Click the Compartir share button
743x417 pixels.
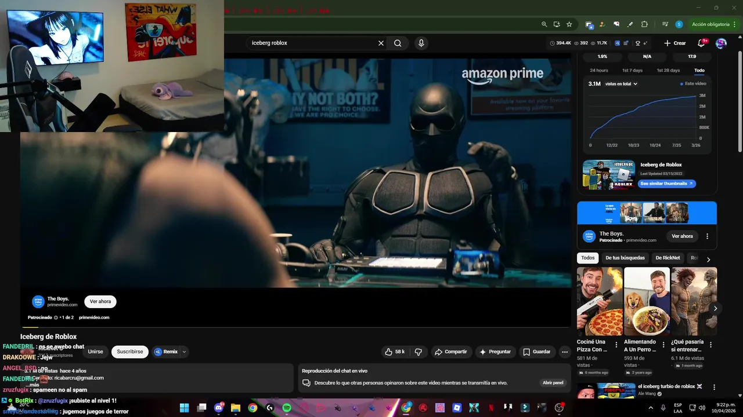451,352
